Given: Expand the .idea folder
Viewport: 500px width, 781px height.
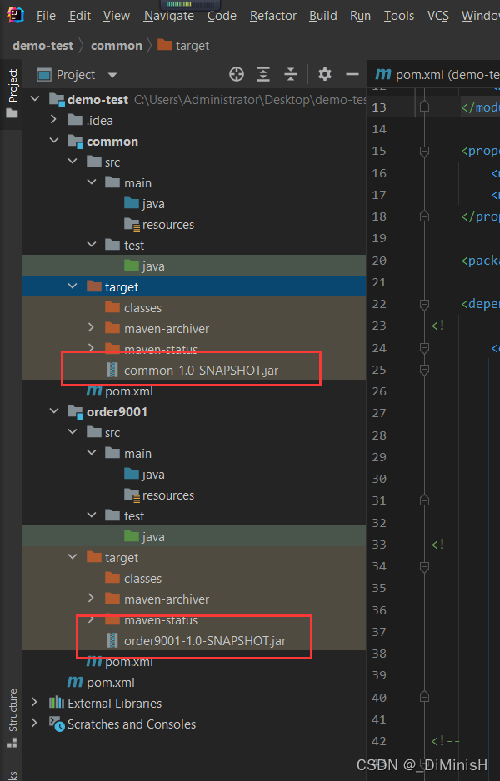Looking at the screenshot, I should coord(54,120).
